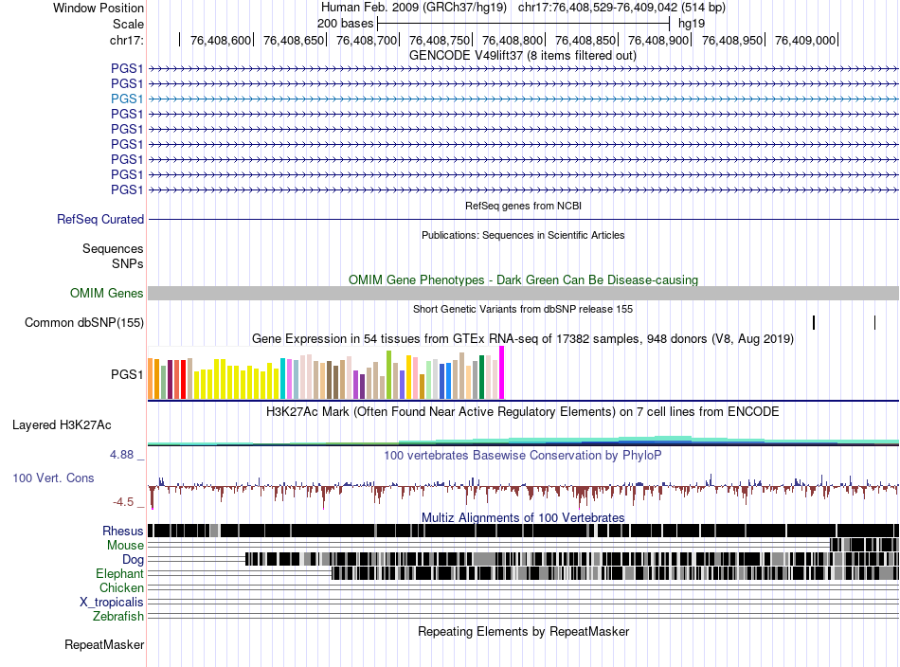The width and height of the screenshot is (900, 667).
Task: Click the rightmost dbSNP variant tick mark
Action: pos(874,322)
